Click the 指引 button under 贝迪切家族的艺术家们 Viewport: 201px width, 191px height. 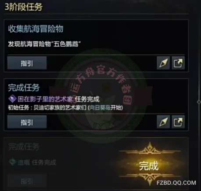(x=27, y=122)
